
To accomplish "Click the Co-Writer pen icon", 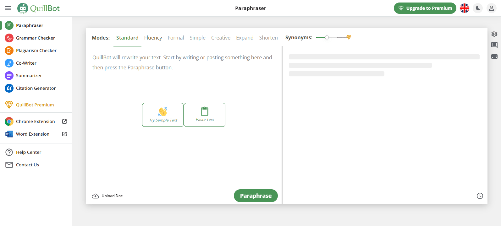I will (x=9, y=63).
